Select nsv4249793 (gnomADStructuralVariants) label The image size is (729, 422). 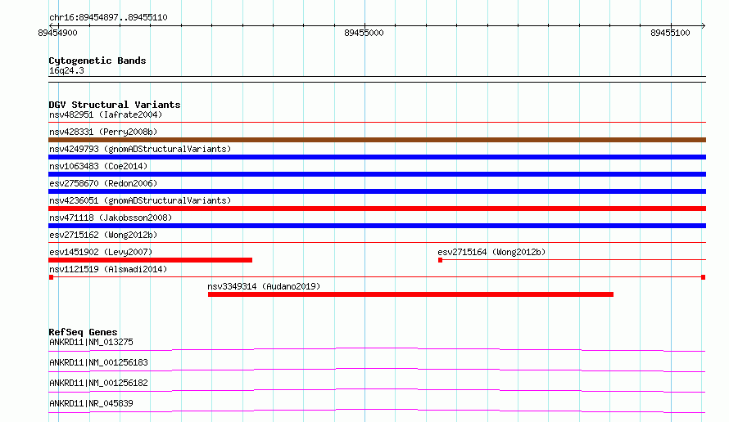pos(140,149)
